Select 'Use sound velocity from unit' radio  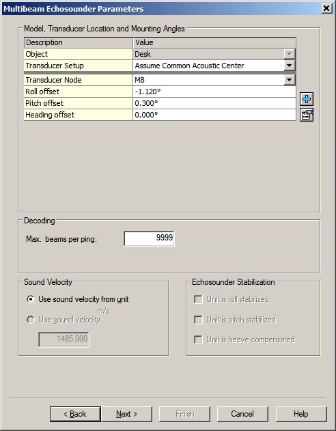[x=31, y=299]
